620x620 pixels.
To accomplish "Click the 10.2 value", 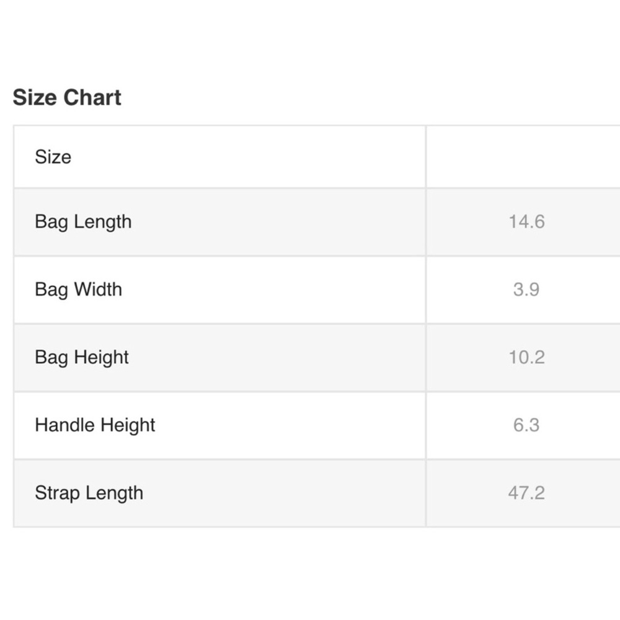I will pos(526,358).
